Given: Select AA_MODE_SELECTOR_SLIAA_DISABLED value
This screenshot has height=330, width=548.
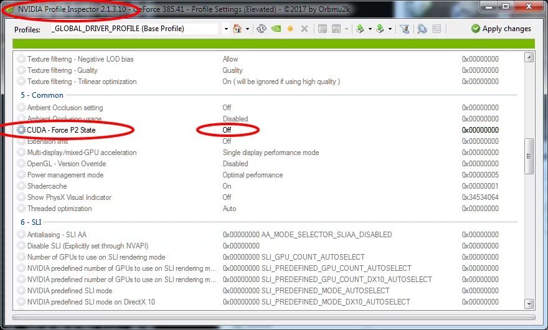Looking at the screenshot, I should pyautogui.click(x=307, y=235).
